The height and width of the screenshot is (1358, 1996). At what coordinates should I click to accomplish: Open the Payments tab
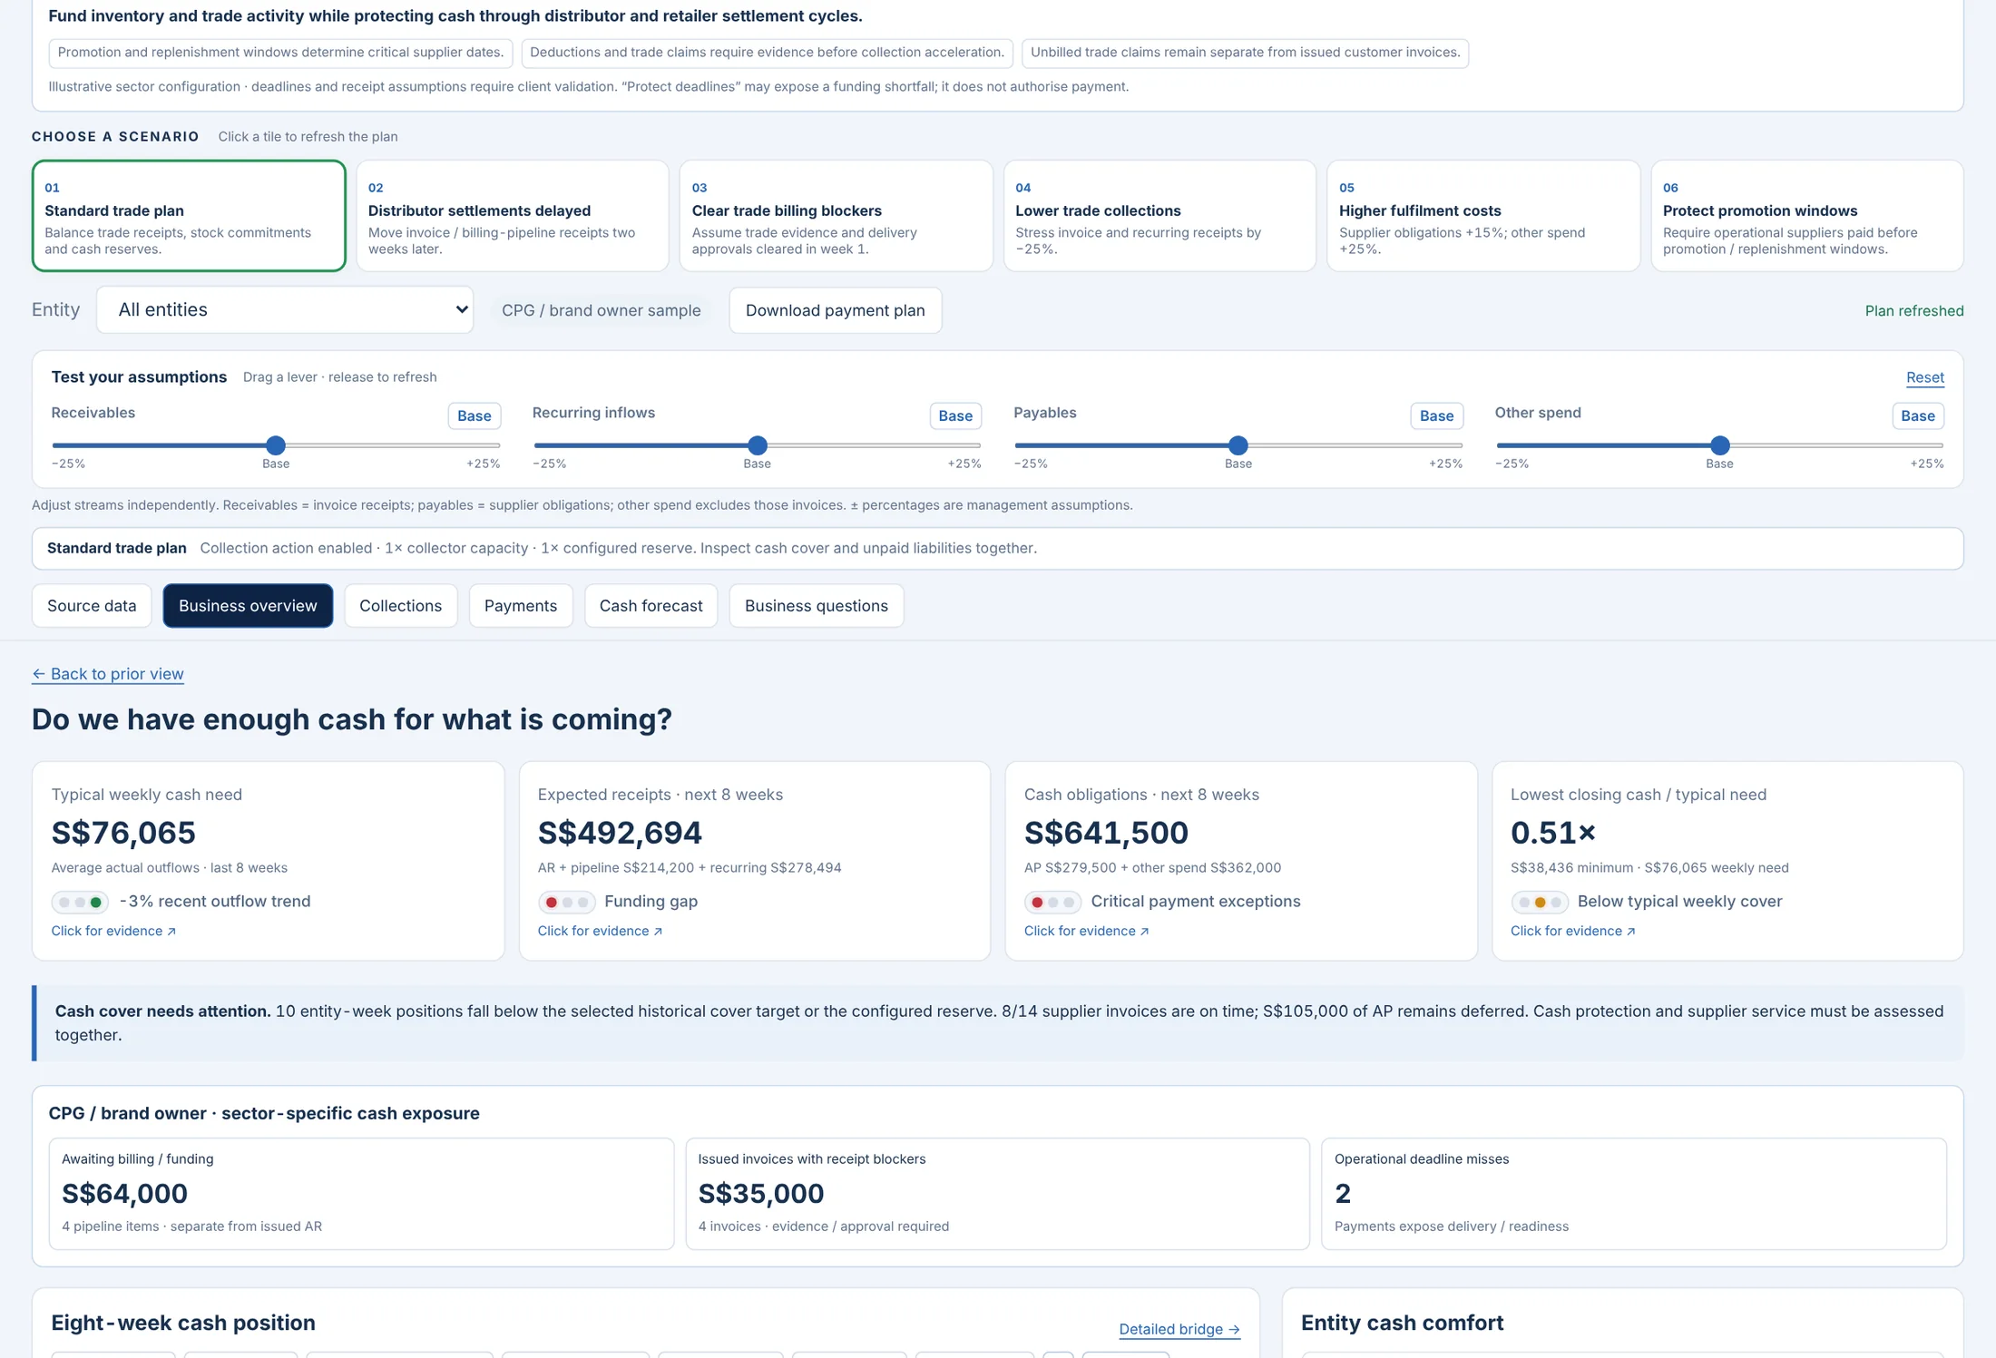[521, 606]
